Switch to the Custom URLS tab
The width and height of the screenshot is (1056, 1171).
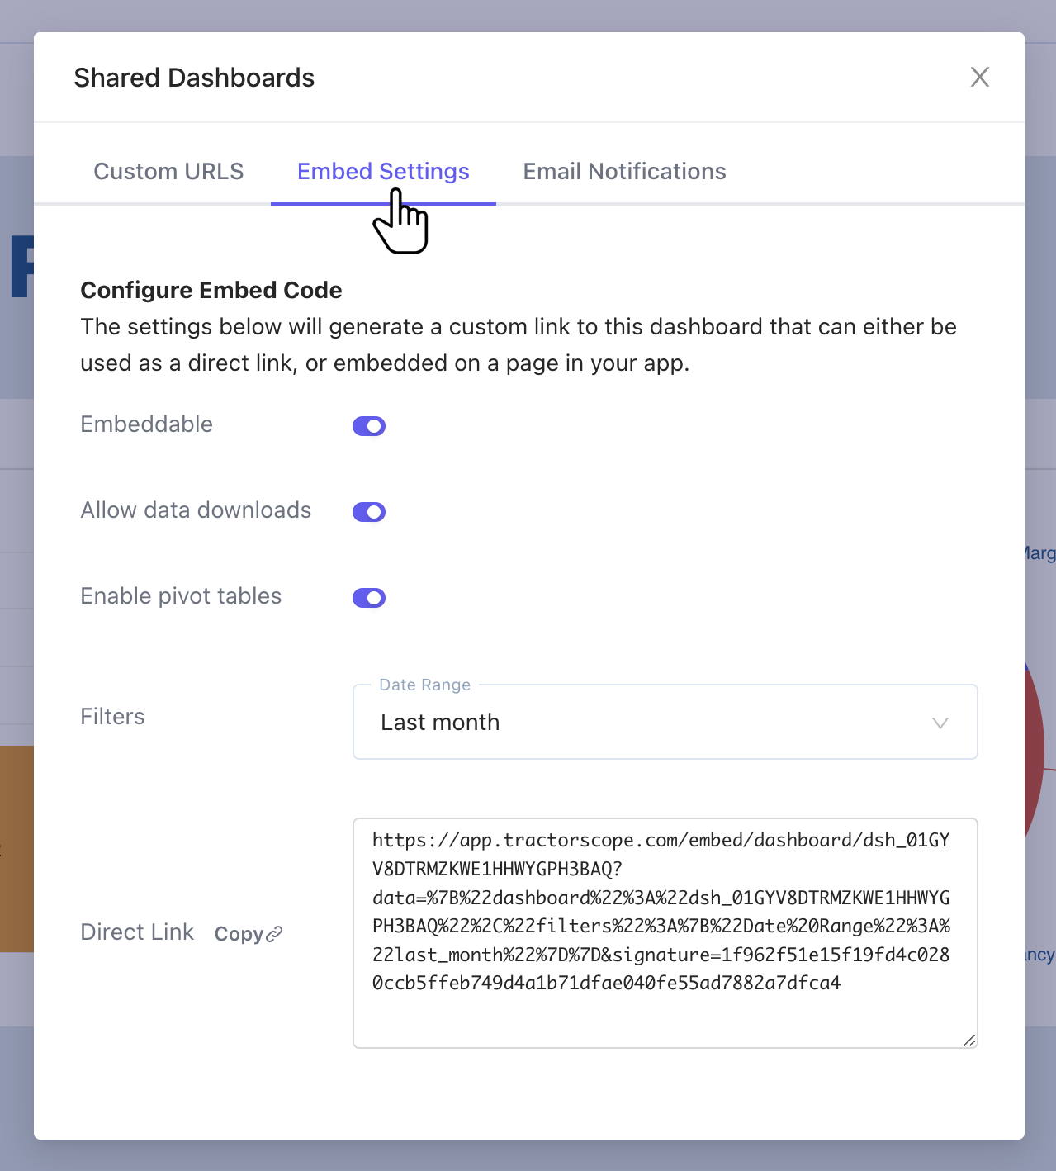168,171
